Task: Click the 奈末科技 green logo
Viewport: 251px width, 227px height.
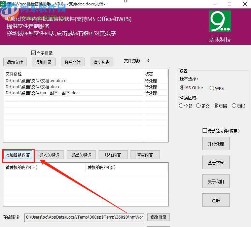Action: (220, 21)
